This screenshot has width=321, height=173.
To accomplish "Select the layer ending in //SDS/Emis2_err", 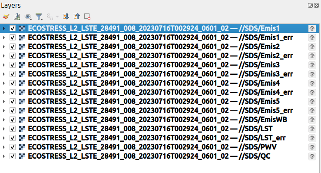I will [x=160, y=56].
